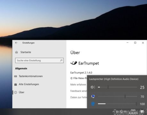Click the Lautsprecher master volume slider
Image resolution: width=147 pixels, height=115 pixels.
[x=118, y=87]
